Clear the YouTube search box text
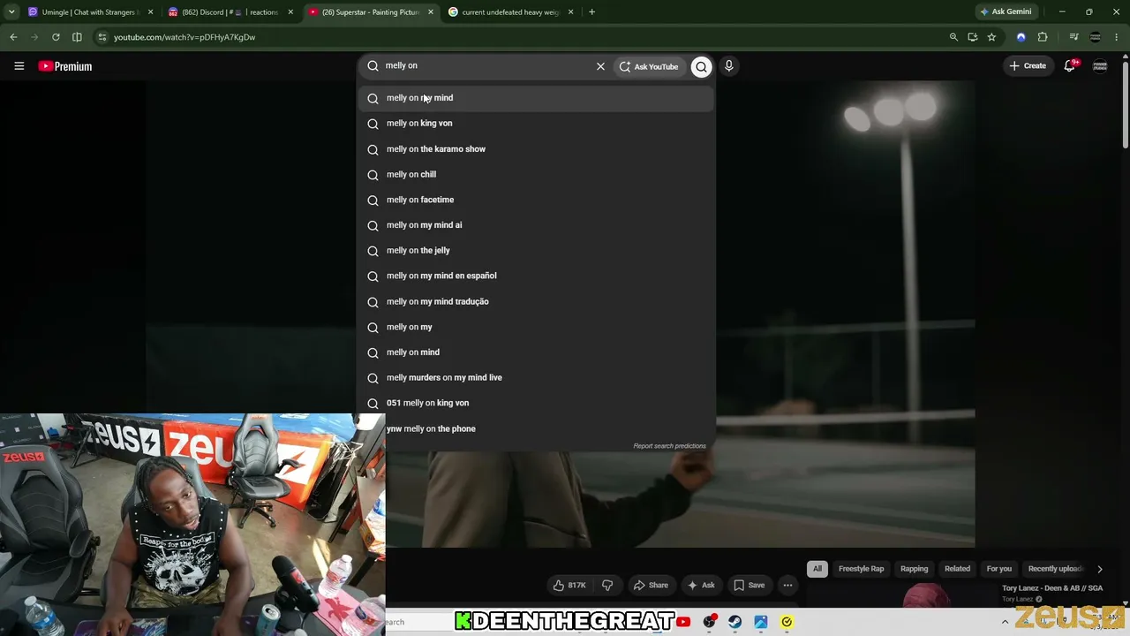 coord(600,66)
